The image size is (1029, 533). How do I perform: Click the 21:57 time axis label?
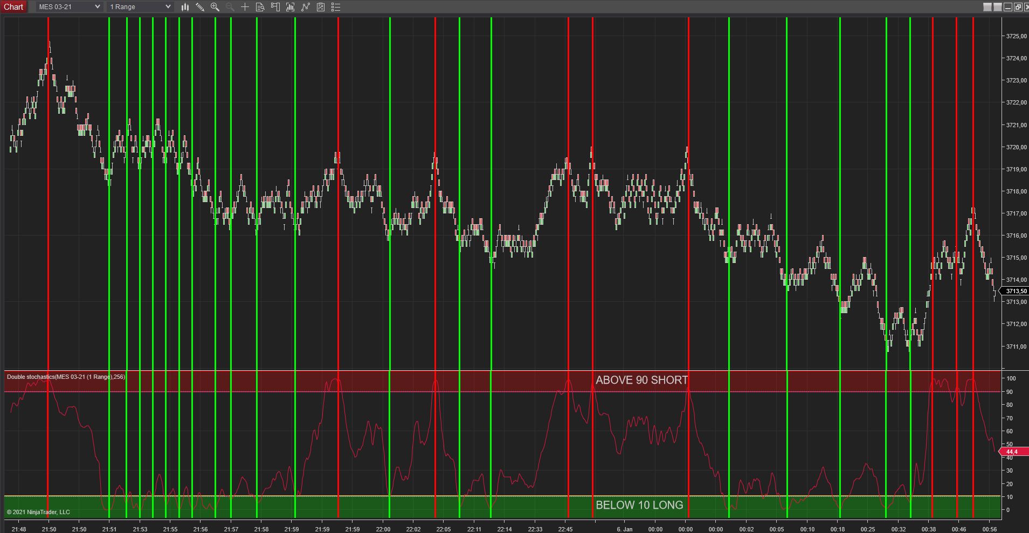[x=231, y=529]
